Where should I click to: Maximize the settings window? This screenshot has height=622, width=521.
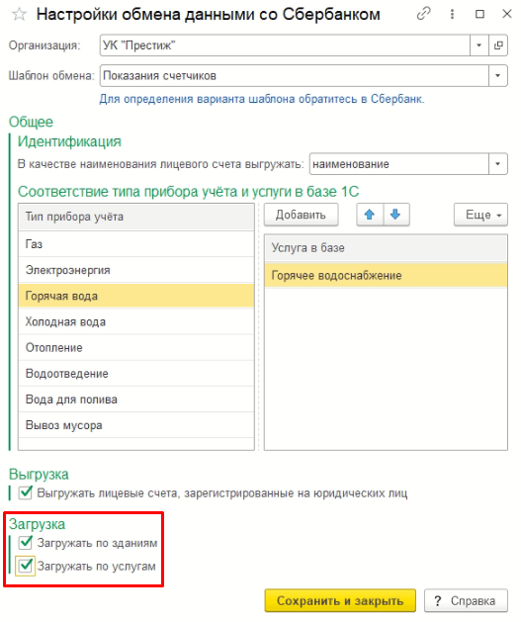point(479,14)
